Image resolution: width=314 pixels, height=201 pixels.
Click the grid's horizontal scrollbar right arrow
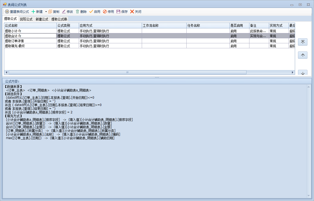click(x=293, y=72)
